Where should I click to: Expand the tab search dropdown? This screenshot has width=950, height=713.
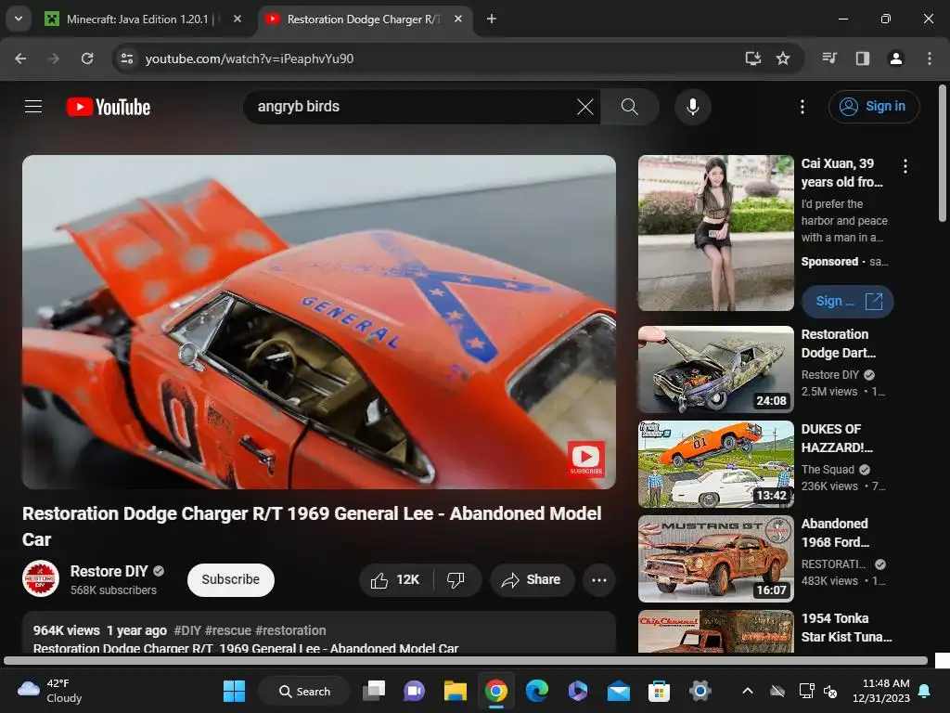pos(19,19)
